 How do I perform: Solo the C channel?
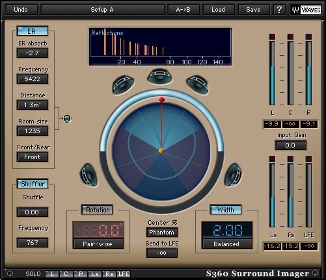[x=66, y=274]
